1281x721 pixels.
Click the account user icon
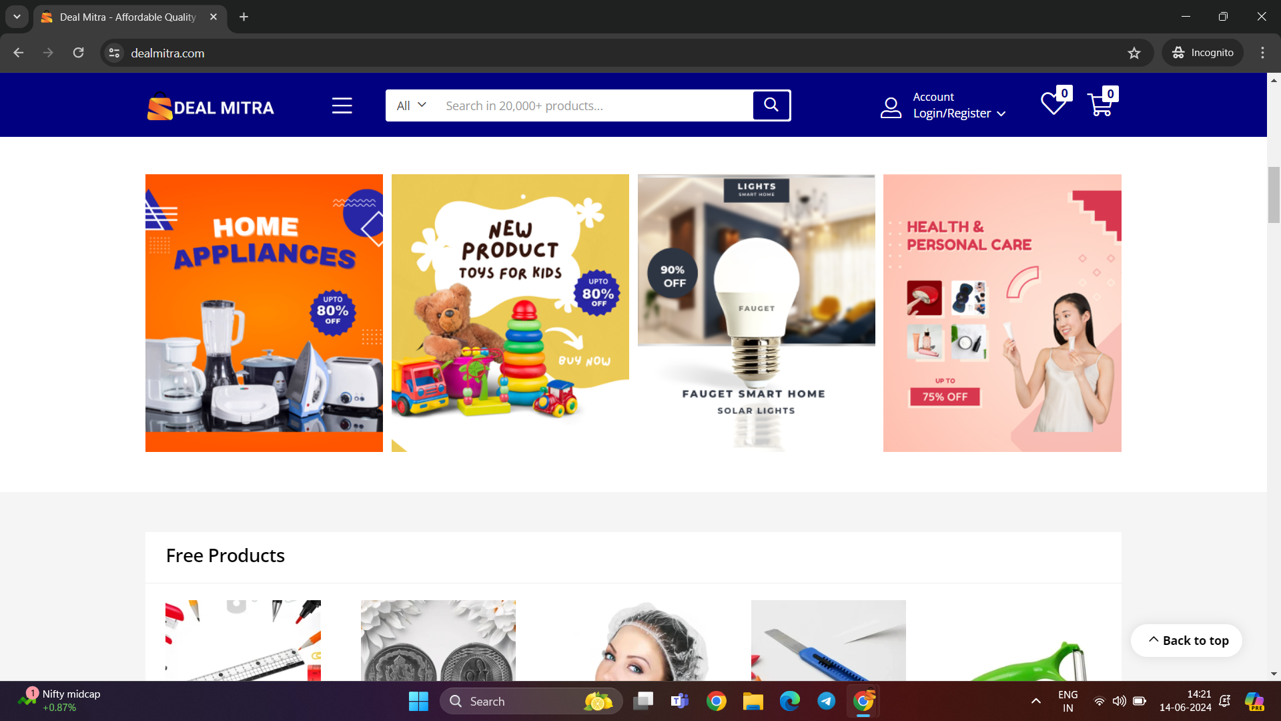(891, 107)
